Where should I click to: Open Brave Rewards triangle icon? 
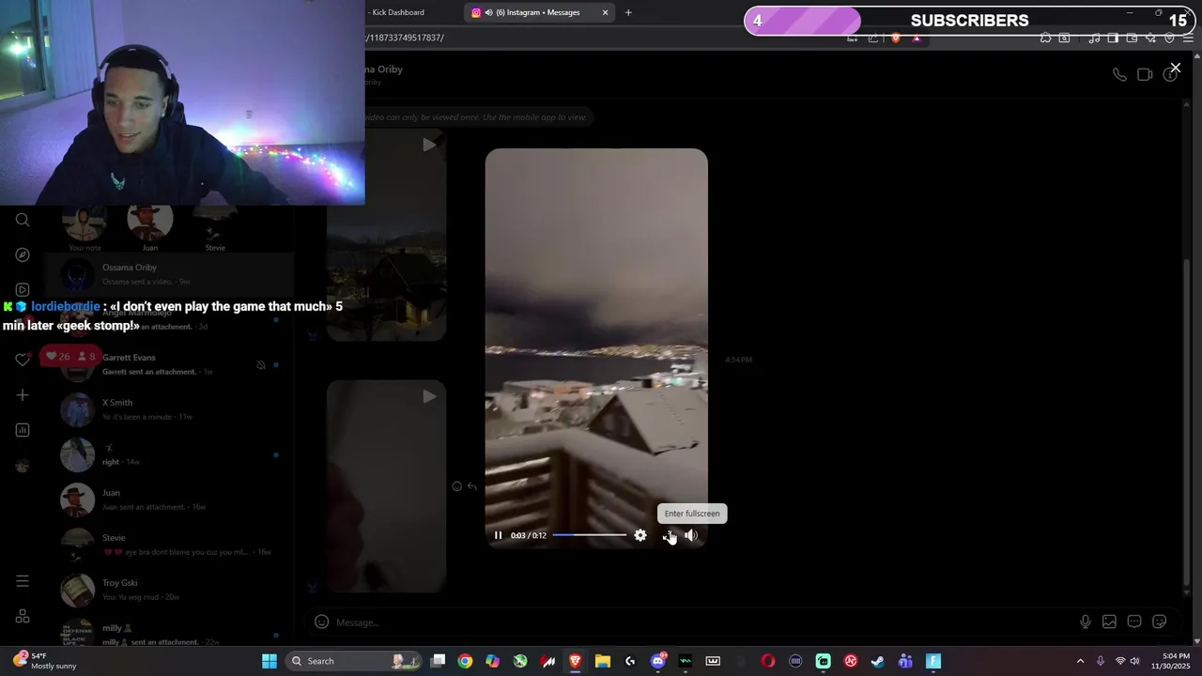click(917, 38)
